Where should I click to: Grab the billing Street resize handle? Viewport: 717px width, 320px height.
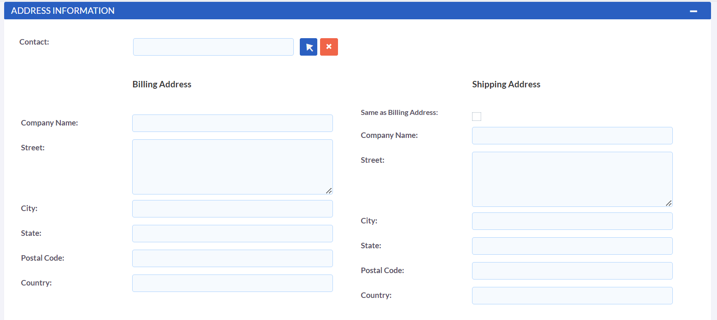(329, 191)
